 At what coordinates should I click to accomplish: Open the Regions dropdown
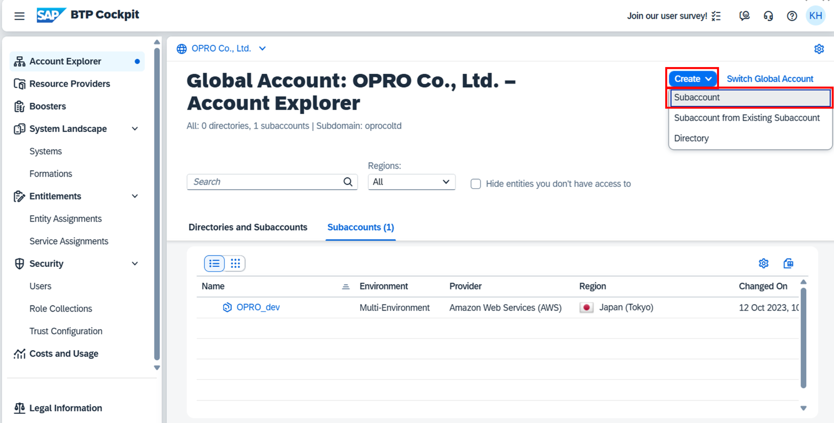click(411, 182)
